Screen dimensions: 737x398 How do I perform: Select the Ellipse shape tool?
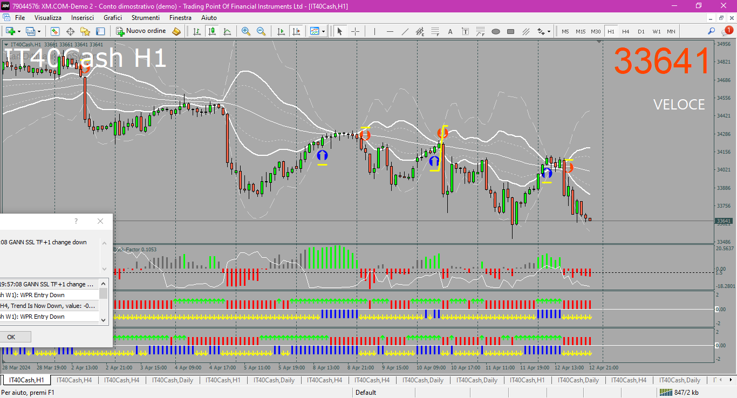[496, 31]
